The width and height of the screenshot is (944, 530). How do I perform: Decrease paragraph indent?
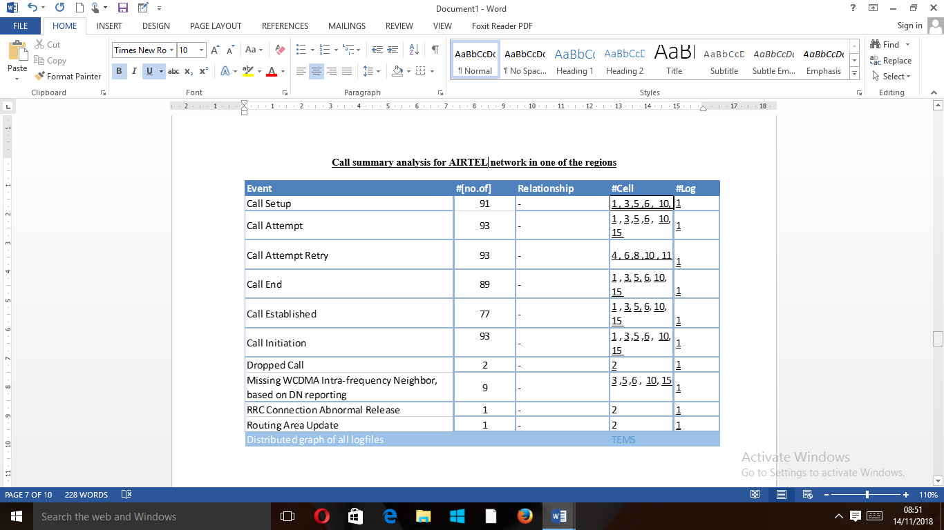377,50
